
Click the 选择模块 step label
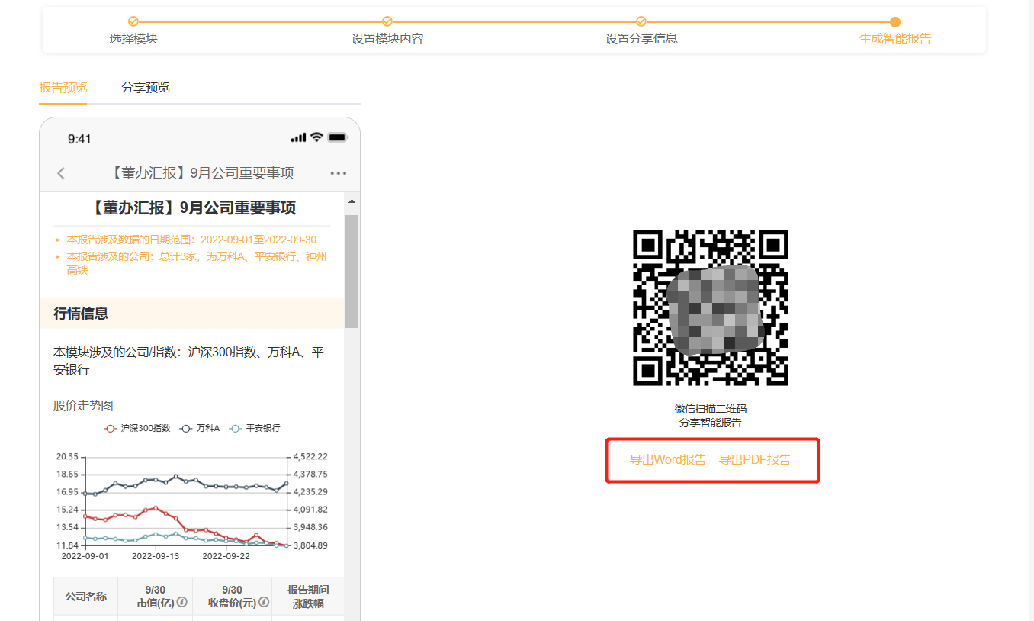[133, 39]
